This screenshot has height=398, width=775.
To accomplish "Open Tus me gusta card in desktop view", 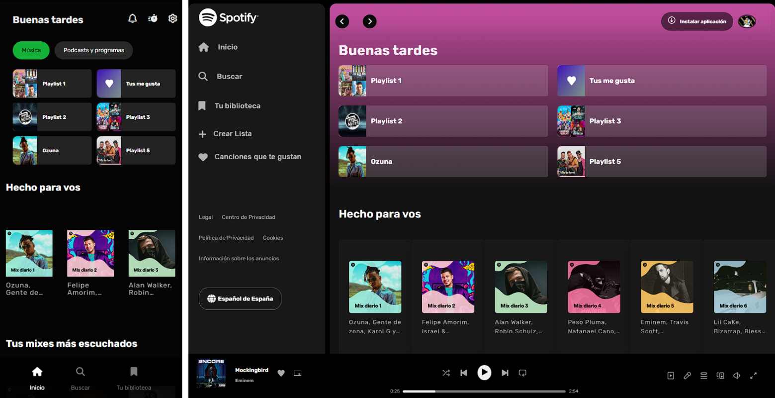I will 662,81.
